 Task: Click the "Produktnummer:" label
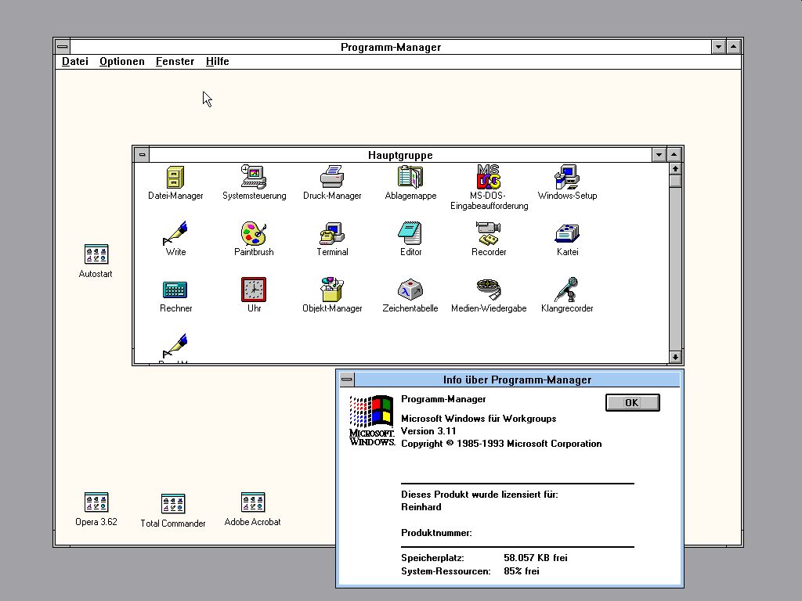point(436,532)
